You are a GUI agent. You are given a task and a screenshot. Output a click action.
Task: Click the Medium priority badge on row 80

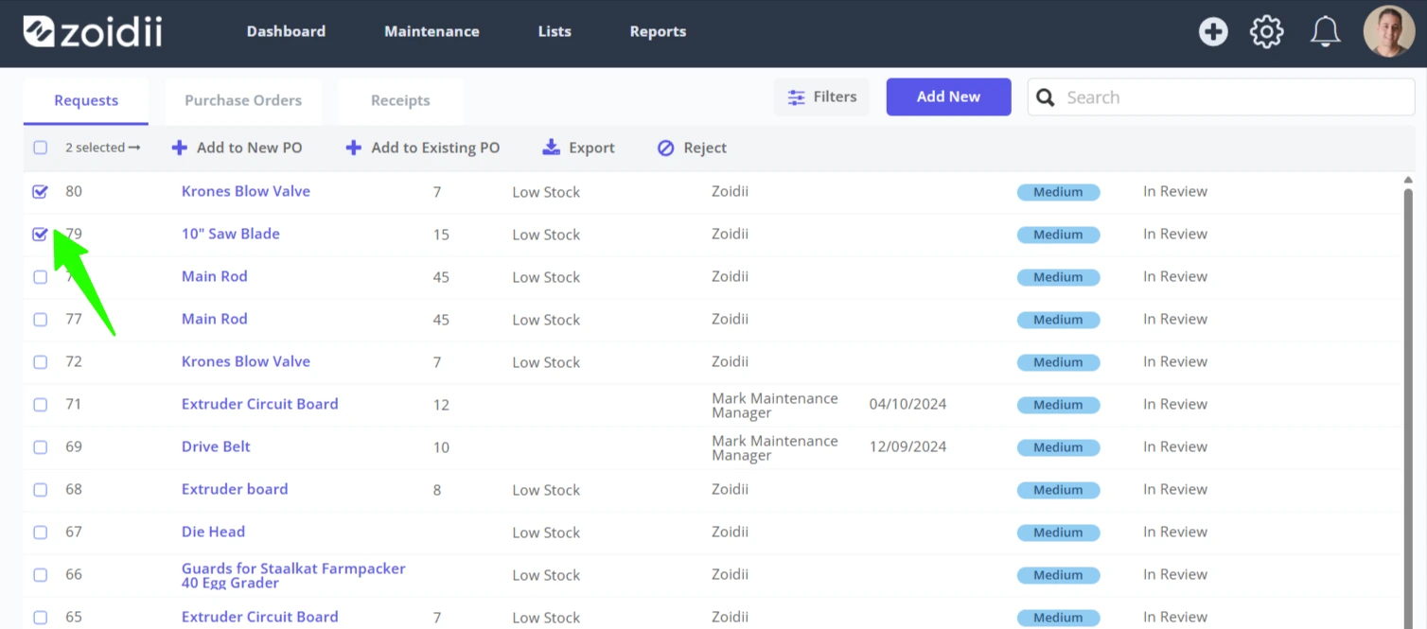click(x=1058, y=192)
